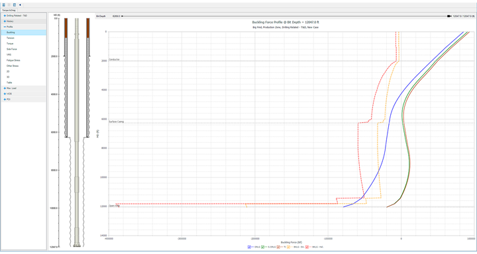Click the Conductor depth label on chart

click(114, 60)
